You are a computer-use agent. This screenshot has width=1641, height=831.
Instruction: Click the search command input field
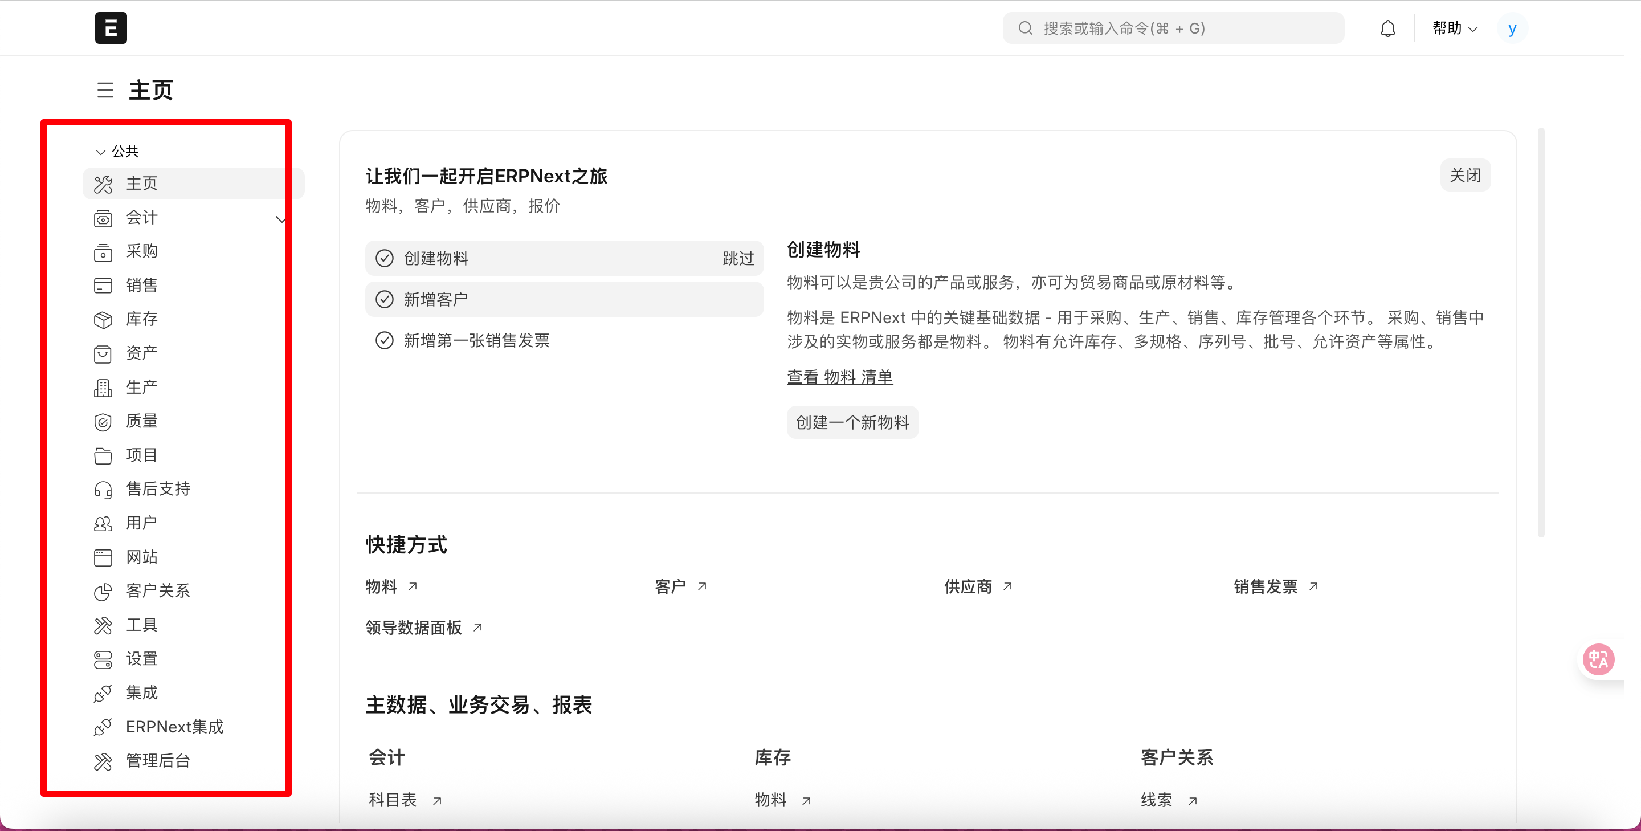click(1173, 28)
